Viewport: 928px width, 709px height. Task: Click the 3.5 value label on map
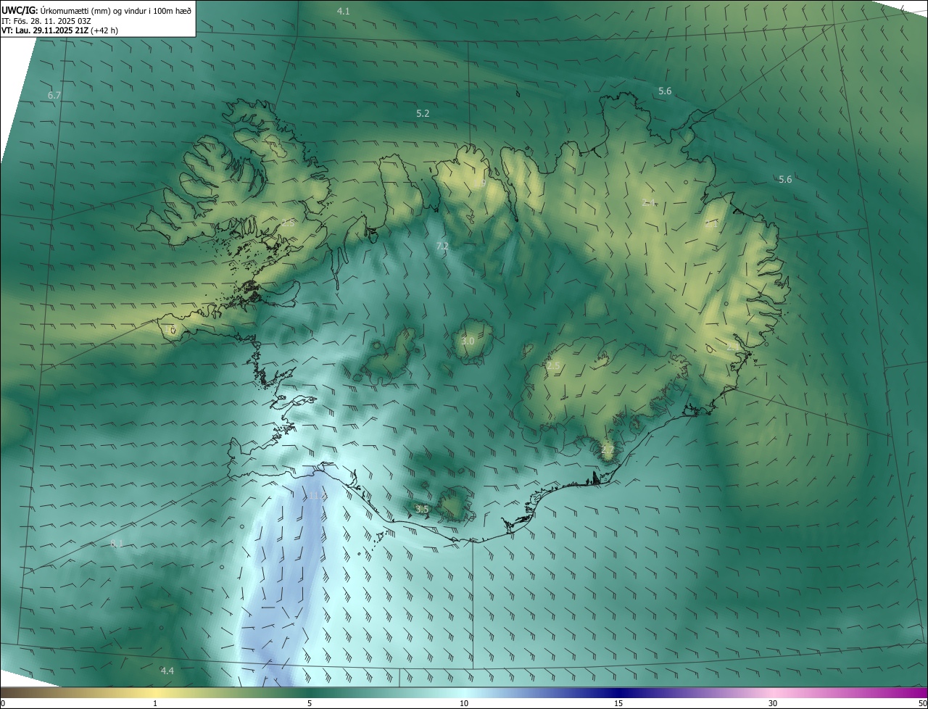(x=422, y=510)
